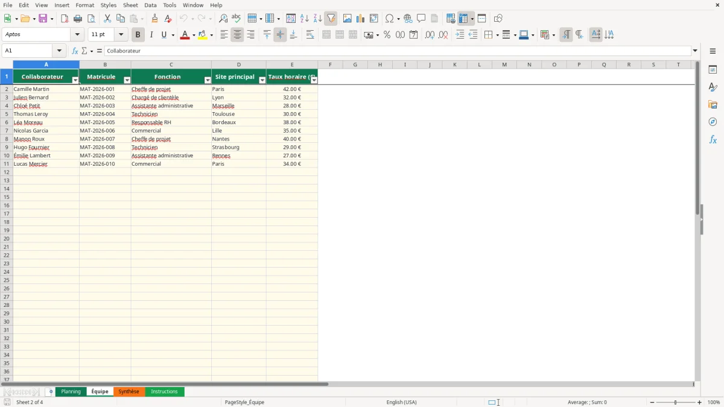Click the Print icon

pos(78,19)
